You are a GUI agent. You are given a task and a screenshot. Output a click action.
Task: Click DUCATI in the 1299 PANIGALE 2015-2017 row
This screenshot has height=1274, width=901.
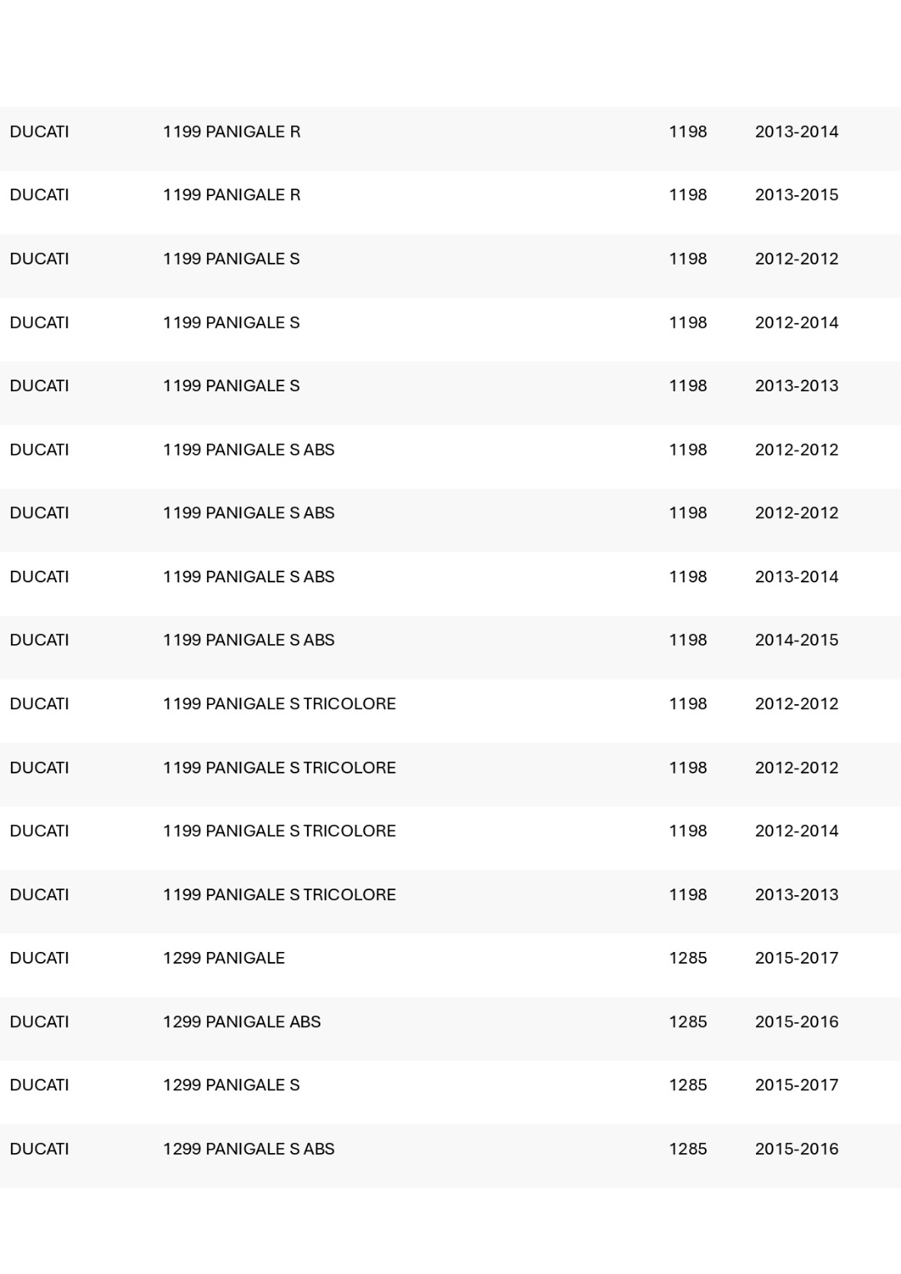pyautogui.click(x=39, y=959)
